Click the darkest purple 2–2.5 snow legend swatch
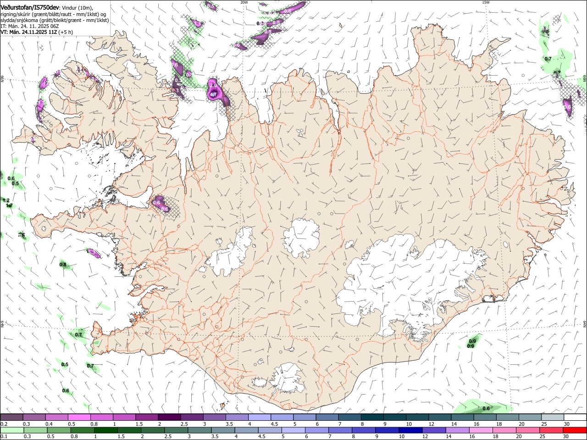Viewport: 587px width, 440px height. point(169,418)
